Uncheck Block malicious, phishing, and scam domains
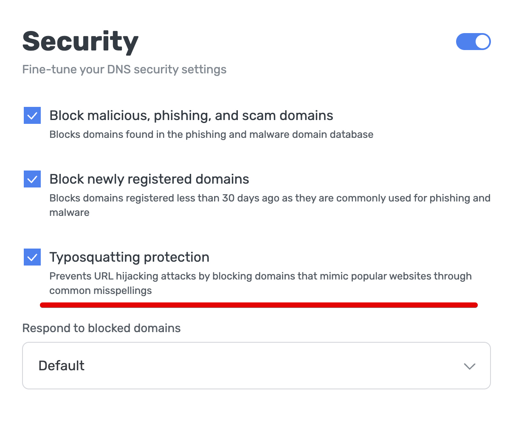The height and width of the screenshot is (425, 513). click(x=32, y=115)
